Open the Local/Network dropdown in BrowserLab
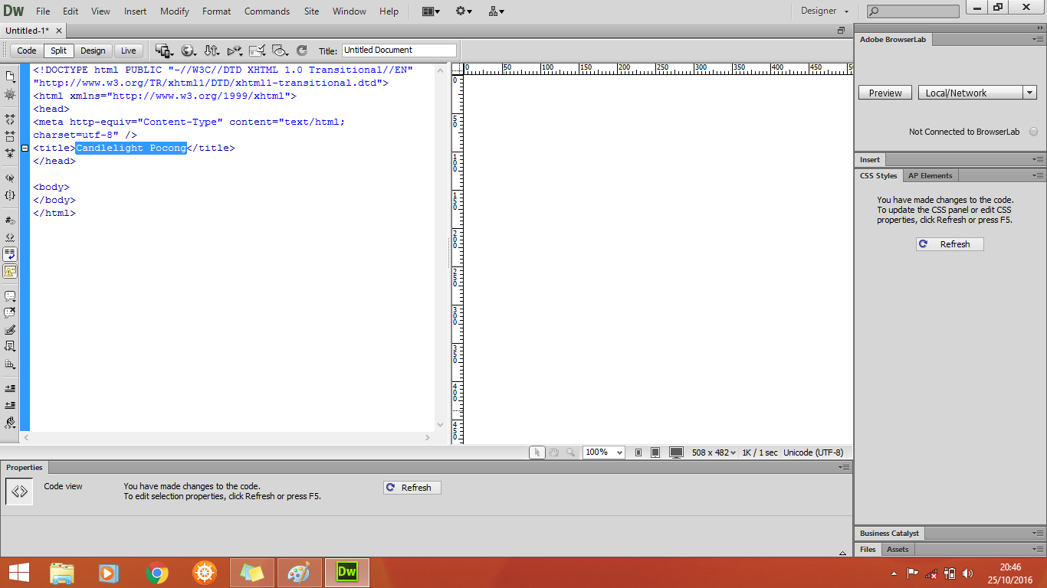 977,93
